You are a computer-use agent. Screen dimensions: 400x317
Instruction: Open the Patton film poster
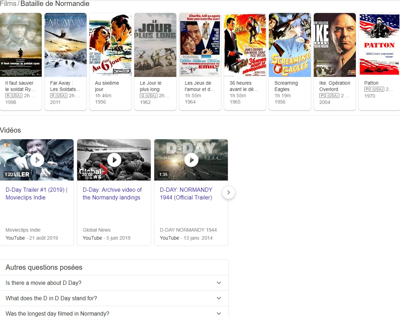pyautogui.click(x=379, y=45)
